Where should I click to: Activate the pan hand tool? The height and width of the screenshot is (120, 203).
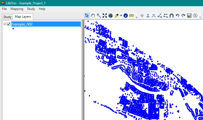click(93, 16)
